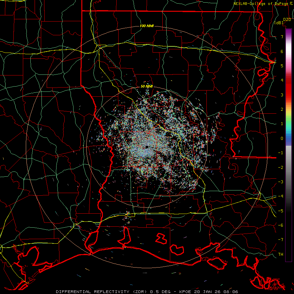
Task: Click the "3" value on the color scale
Action: point(282,95)
